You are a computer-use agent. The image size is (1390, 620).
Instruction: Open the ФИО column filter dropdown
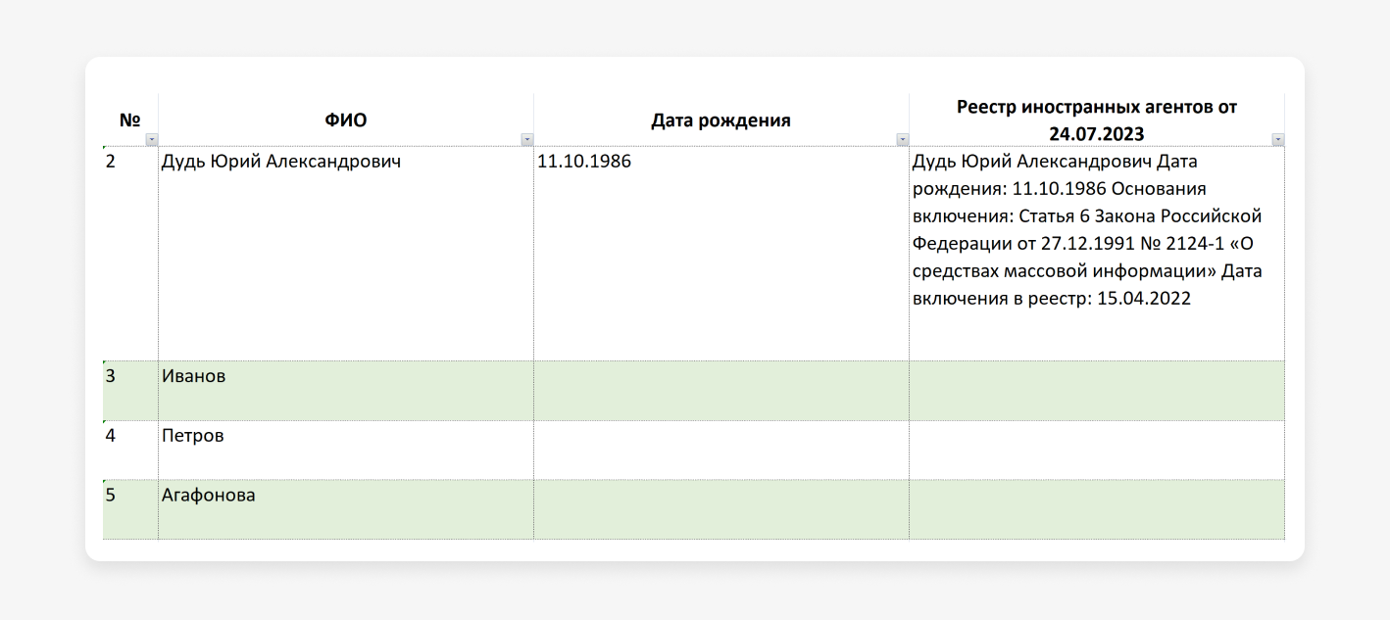527,140
